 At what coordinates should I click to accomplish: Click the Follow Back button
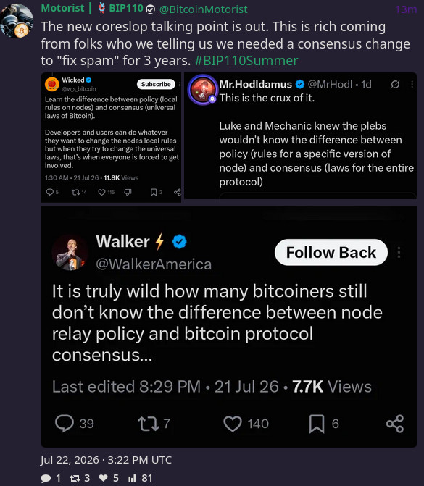(x=331, y=252)
